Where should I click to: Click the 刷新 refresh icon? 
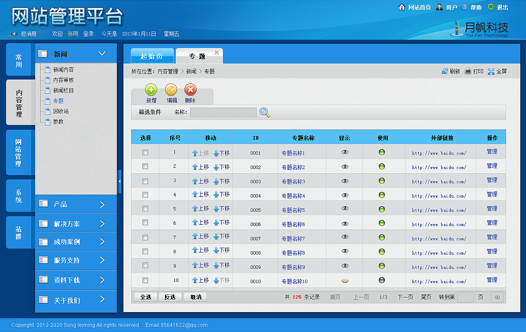(x=445, y=71)
